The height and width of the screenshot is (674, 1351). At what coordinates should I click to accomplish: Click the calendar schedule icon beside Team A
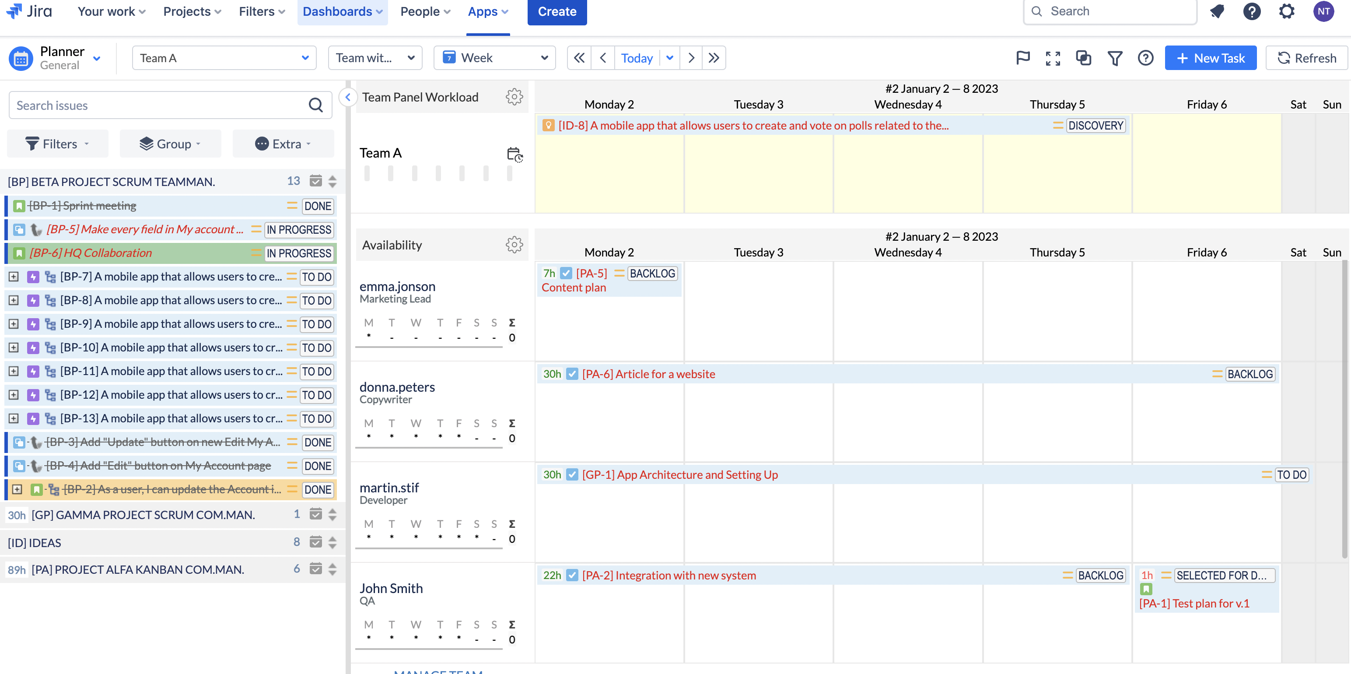(514, 155)
